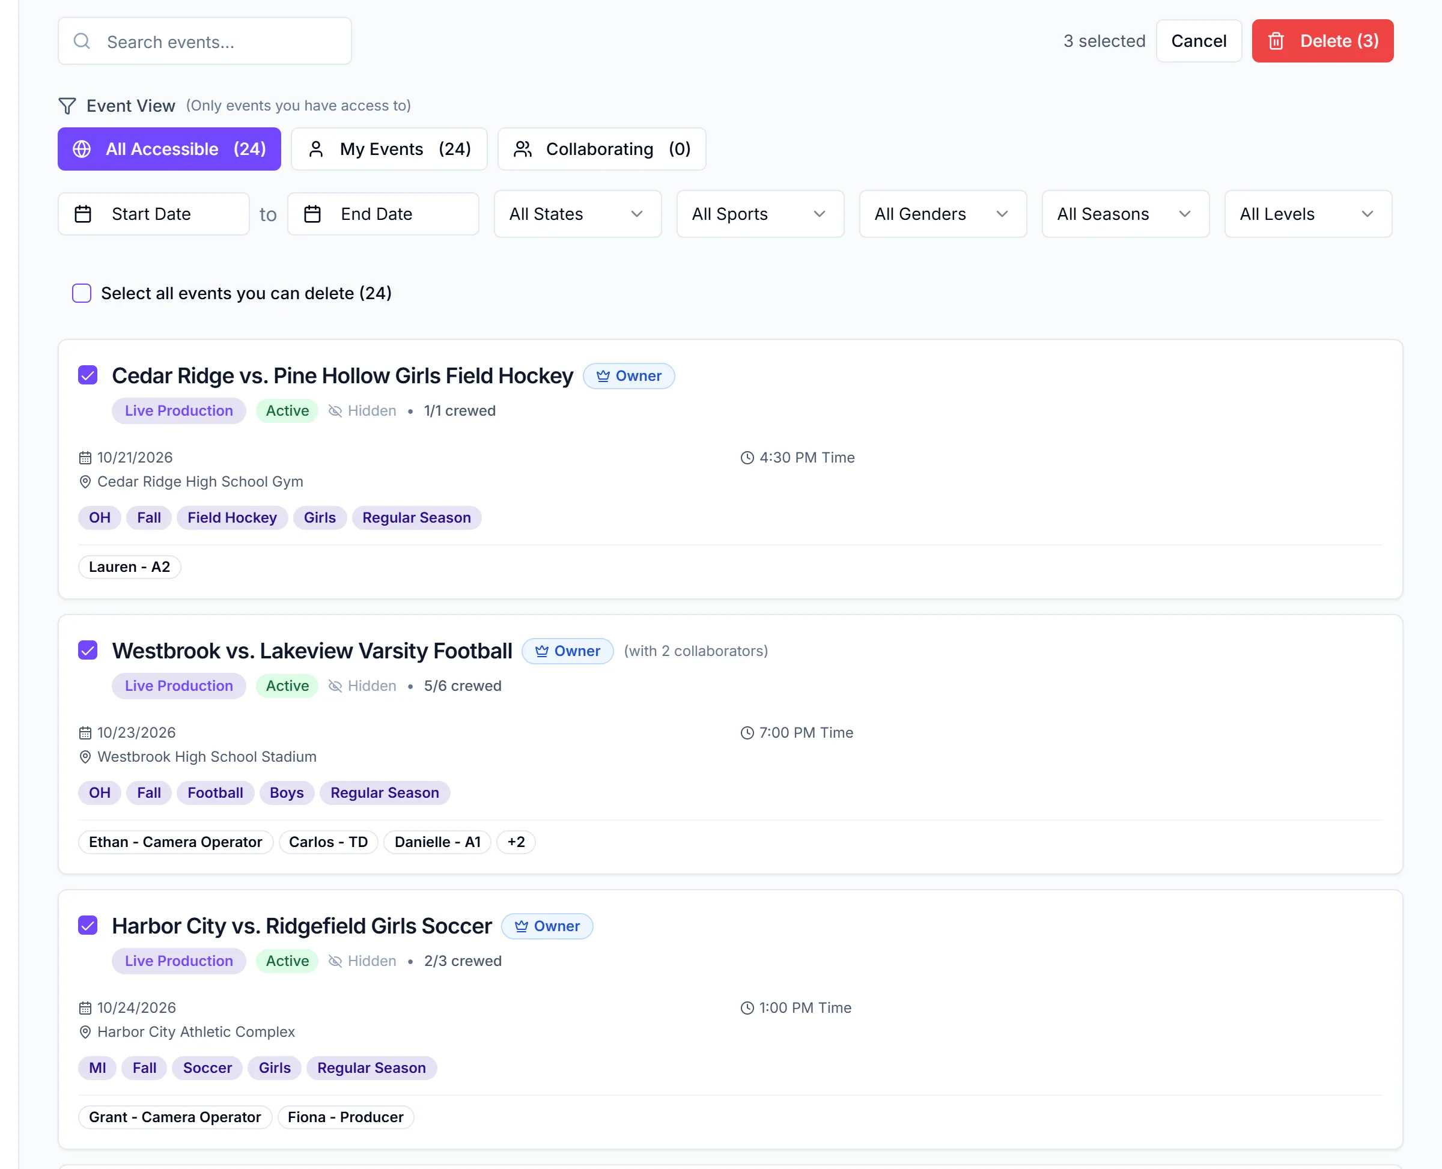
Task: Click the calendar icon next to 10/21/2026
Action: (85, 458)
